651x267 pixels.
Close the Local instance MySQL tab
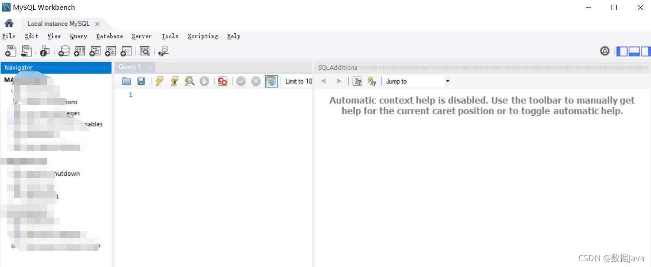98,24
